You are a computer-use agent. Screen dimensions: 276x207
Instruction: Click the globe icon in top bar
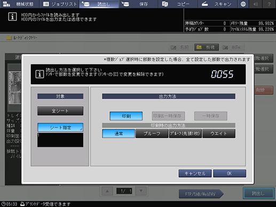[x=243, y=4]
